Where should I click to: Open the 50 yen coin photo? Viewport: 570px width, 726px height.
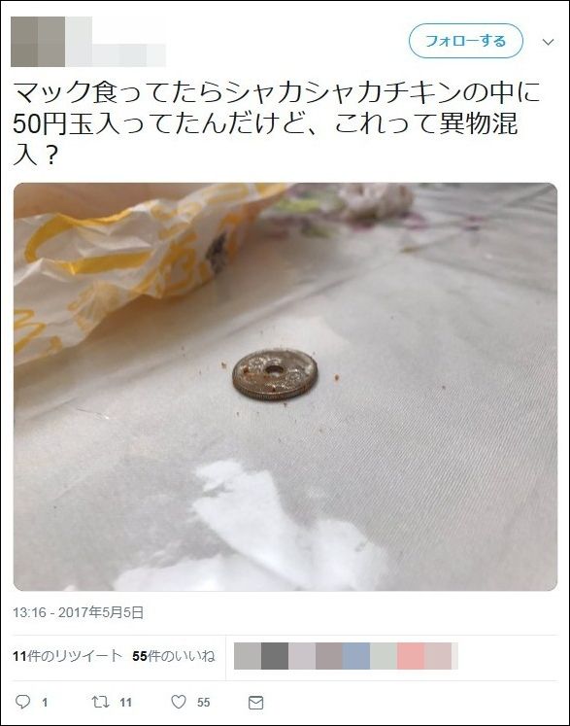pos(285,387)
